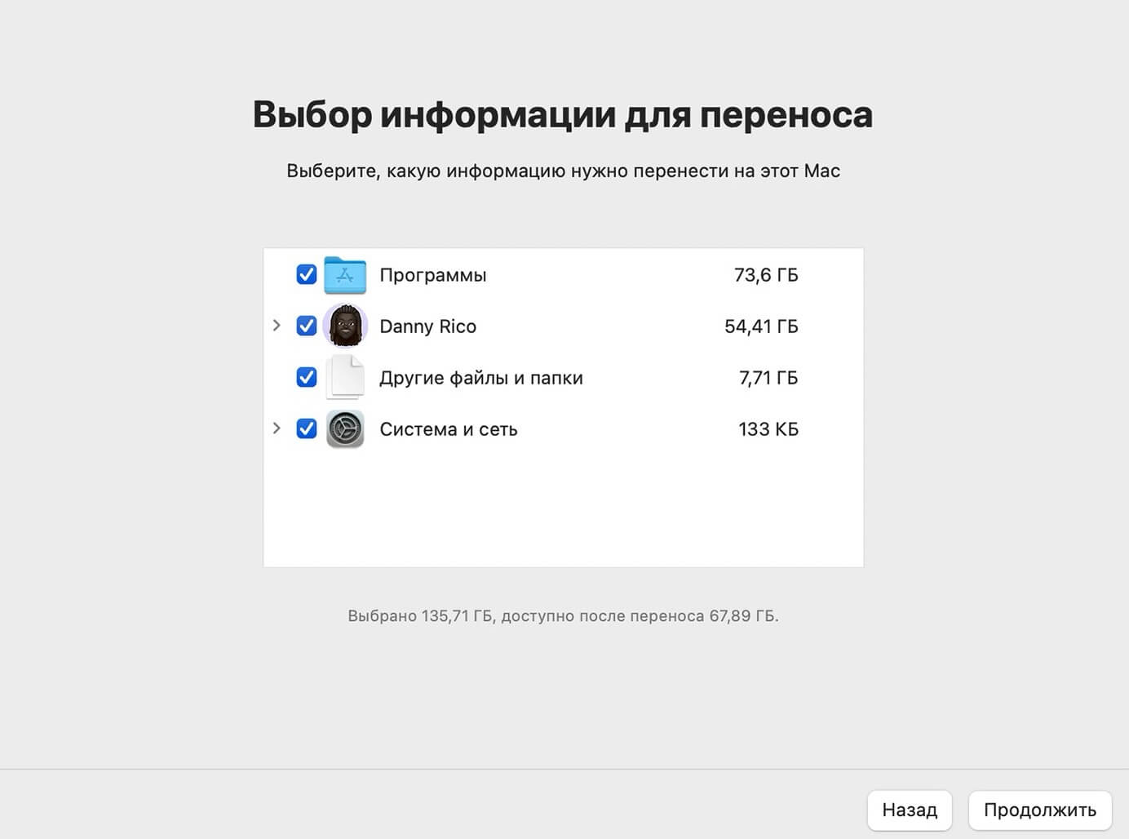The width and height of the screenshot is (1129, 839).
Task: Click the Программы blue folder icon
Action: click(345, 275)
